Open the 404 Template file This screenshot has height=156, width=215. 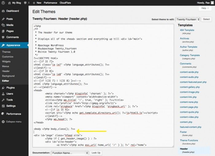pyautogui.click(x=187, y=30)
